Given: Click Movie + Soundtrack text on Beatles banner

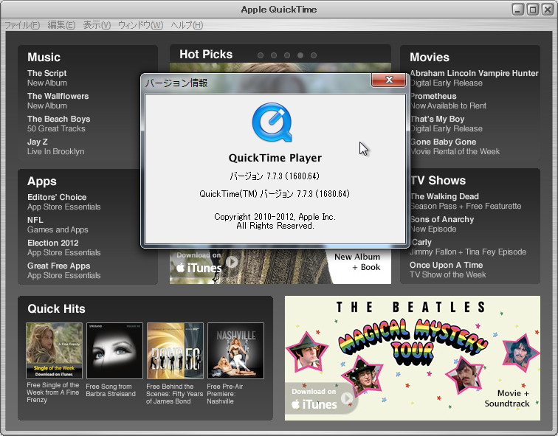Looking at the screenshot, I should (507, 398).
